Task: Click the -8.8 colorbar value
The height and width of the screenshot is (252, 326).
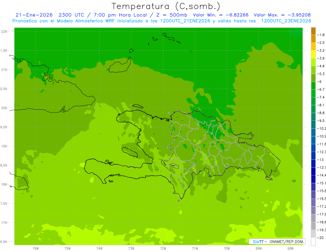Action: (321, 113)
